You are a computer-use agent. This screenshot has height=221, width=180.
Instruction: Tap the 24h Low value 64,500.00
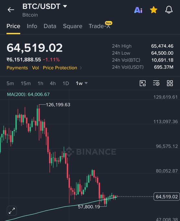tap(162, 53)
